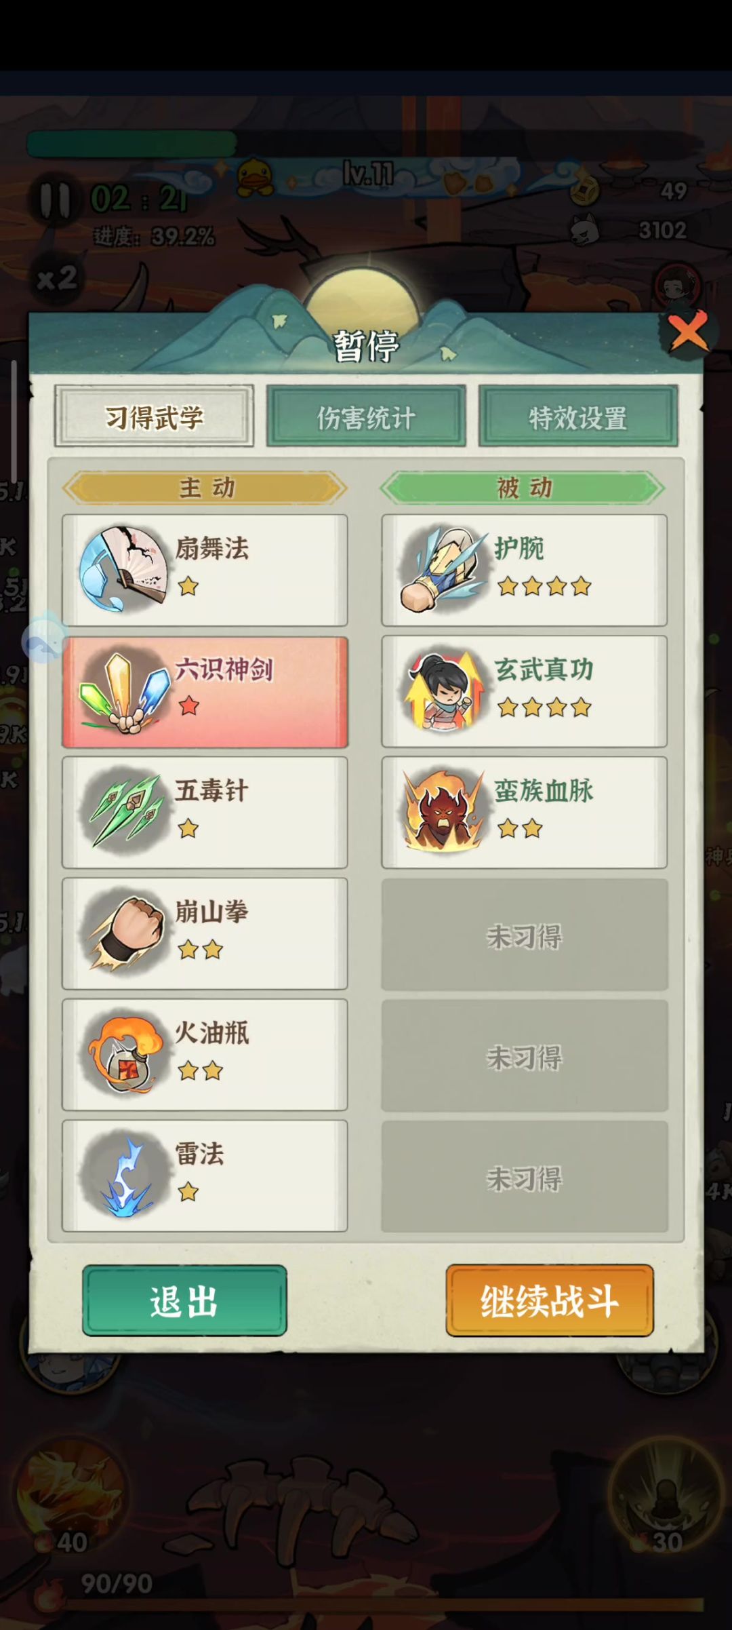Select the 火油瓶 fire bottle icon
The height and width of the screenshot is (1630, 732).
(123, 1053)
